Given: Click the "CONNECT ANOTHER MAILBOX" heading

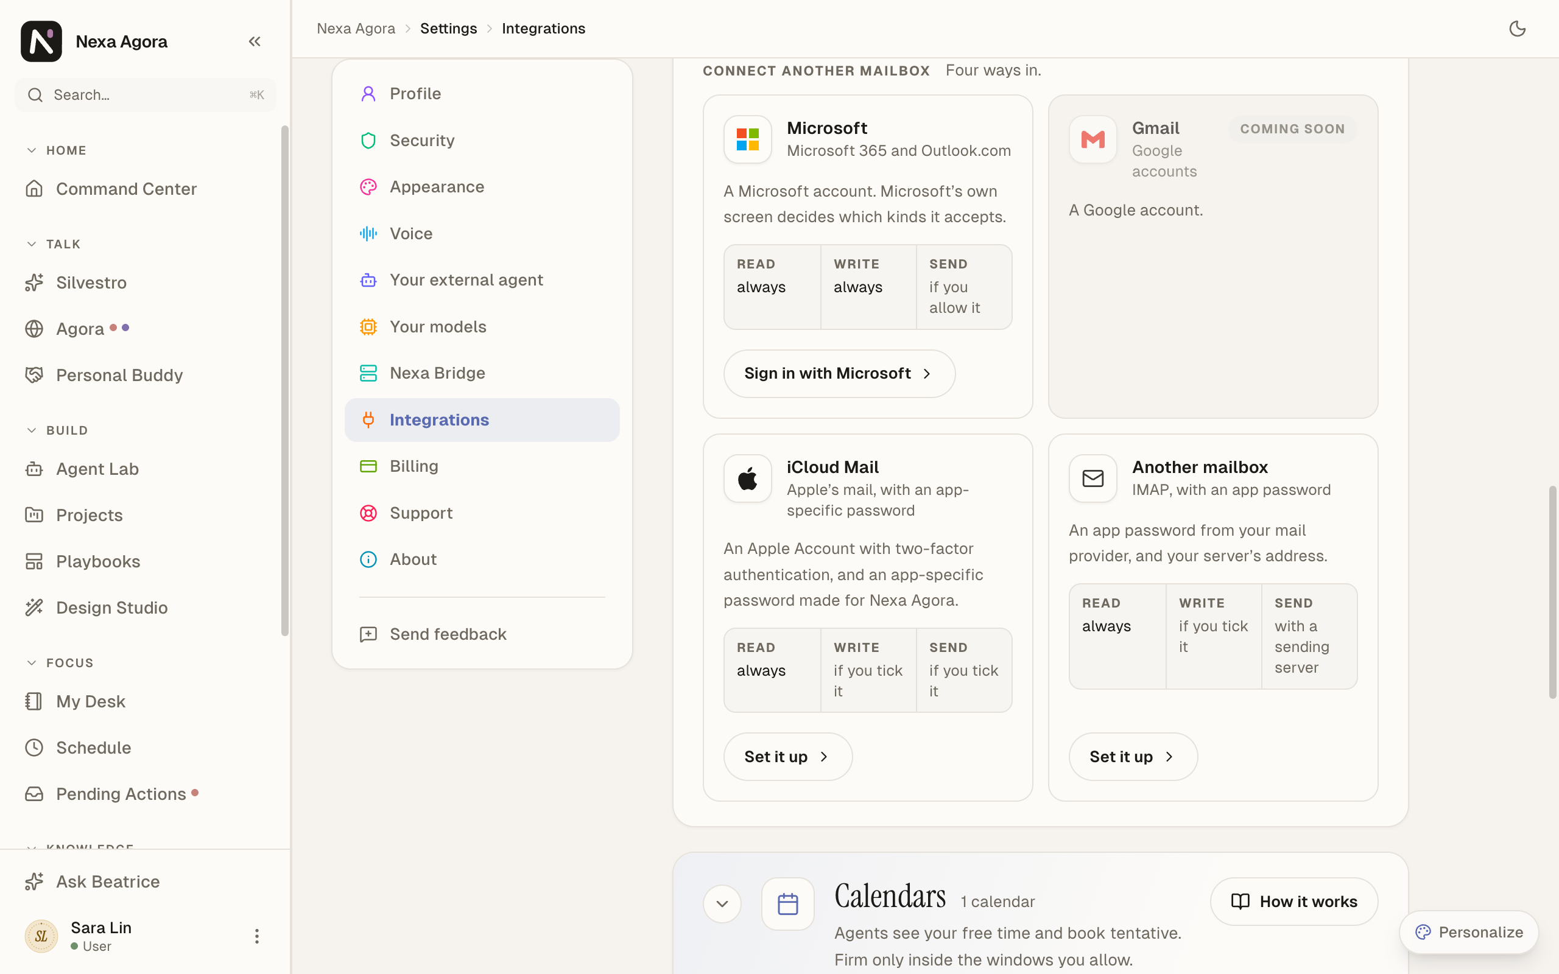Looking at the screenshot, I should pos(816,71).
